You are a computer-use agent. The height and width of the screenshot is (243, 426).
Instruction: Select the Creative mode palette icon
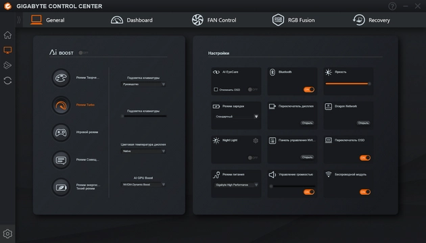click(61, 78)
